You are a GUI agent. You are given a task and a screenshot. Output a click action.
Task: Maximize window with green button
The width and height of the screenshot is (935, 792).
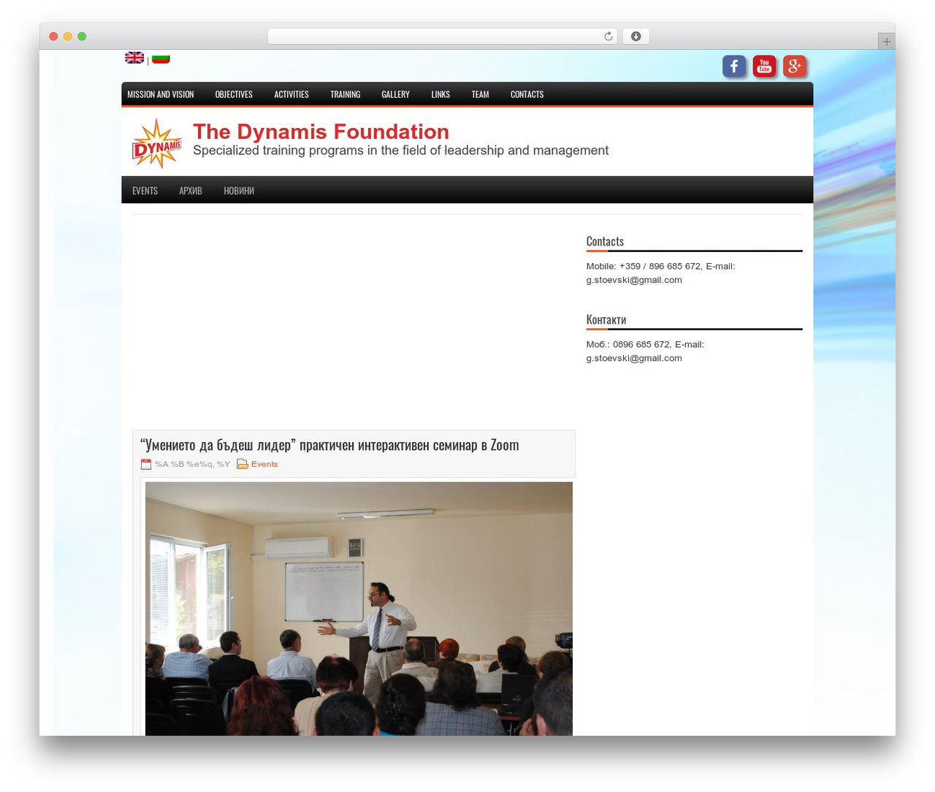(82, 37)
